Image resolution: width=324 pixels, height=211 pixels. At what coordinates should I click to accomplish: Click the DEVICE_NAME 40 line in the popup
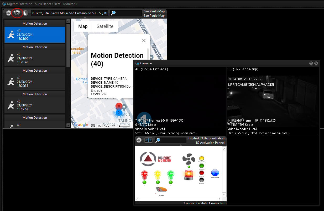pyautogui.click(x=104, y=82)
